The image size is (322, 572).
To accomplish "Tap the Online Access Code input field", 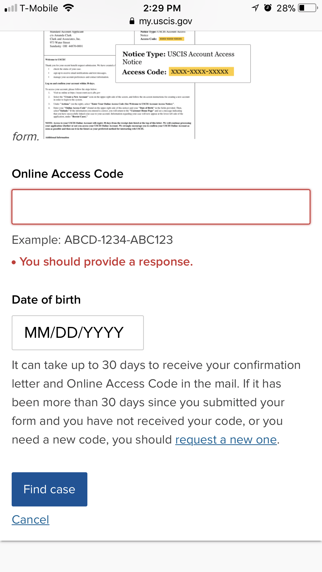I will 161,207.
